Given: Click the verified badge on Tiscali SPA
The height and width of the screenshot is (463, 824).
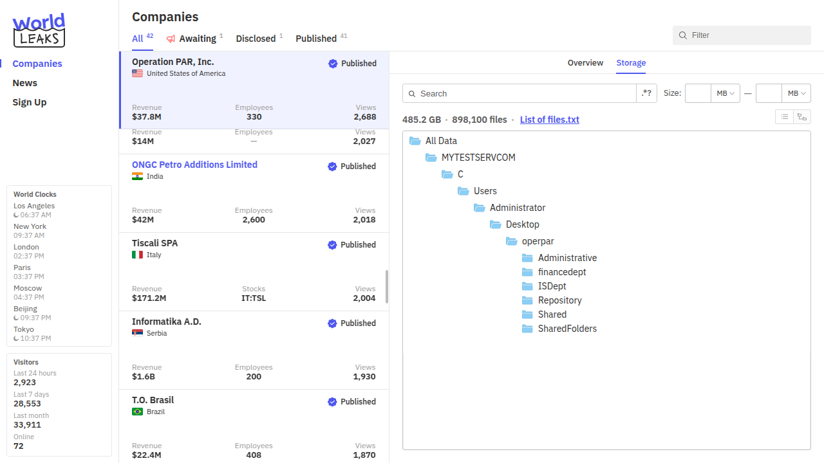Looking at the screenshot, I should click(332, 245).
